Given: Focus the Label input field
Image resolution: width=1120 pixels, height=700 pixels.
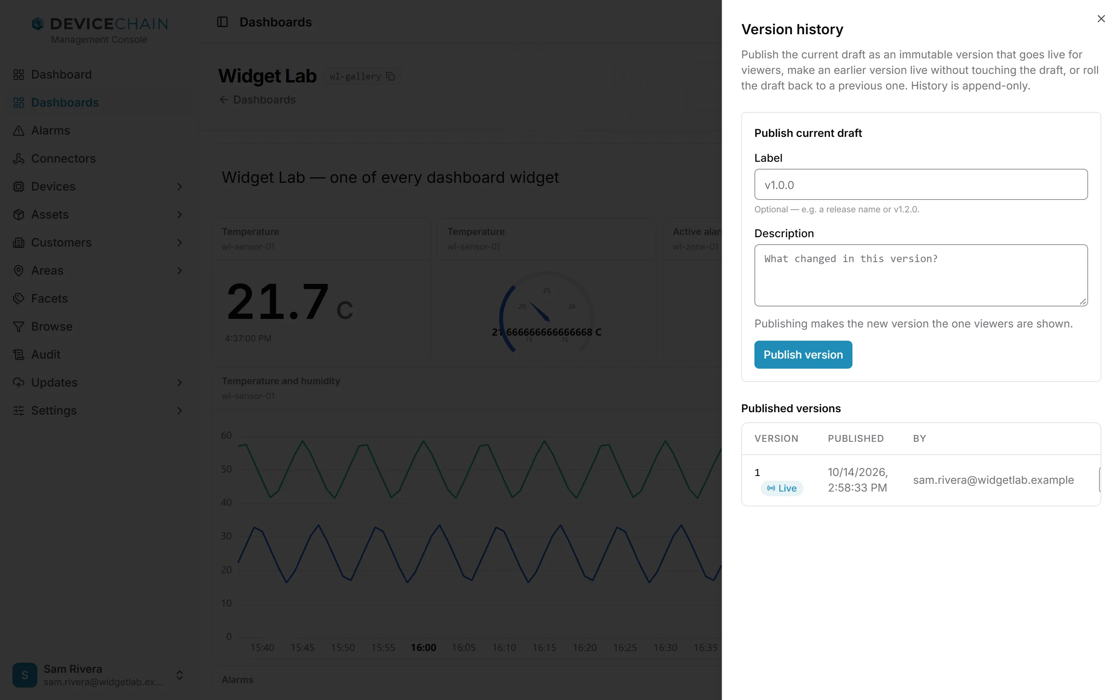Looking at the screenshot, I should [920, 185].
